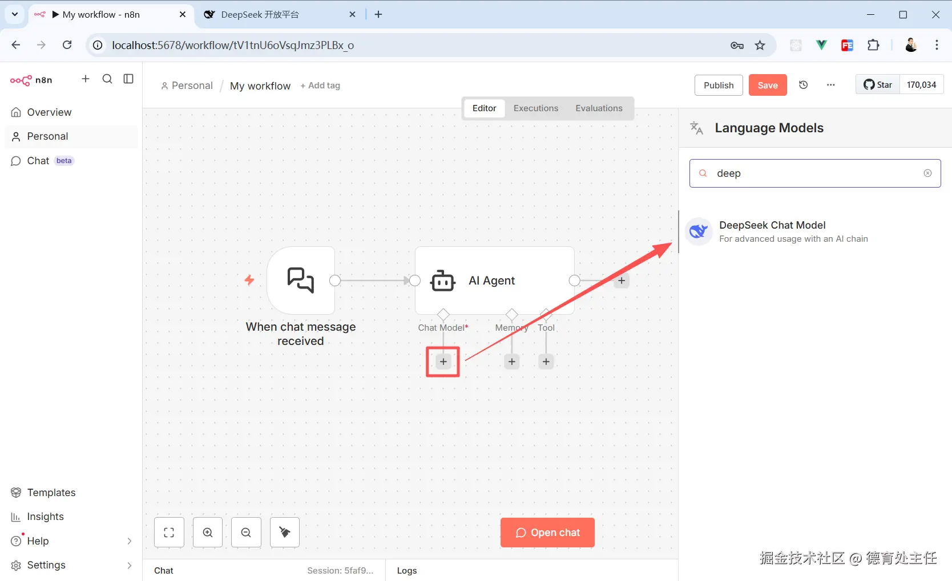Open the Chat panel tab at bottom
Viewport: 952px width, 581px height.
164,571
